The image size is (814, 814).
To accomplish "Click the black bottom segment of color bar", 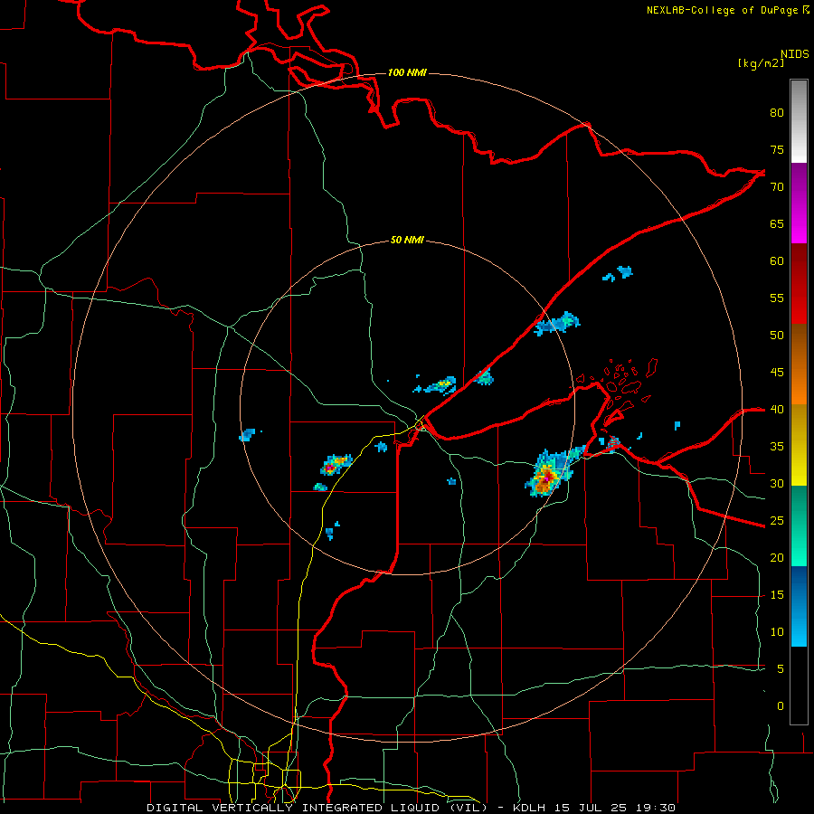I will [799, 686].
